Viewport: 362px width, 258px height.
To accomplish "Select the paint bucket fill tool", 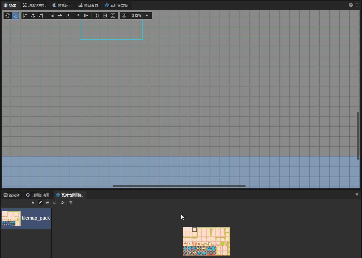I will point(62,203).
